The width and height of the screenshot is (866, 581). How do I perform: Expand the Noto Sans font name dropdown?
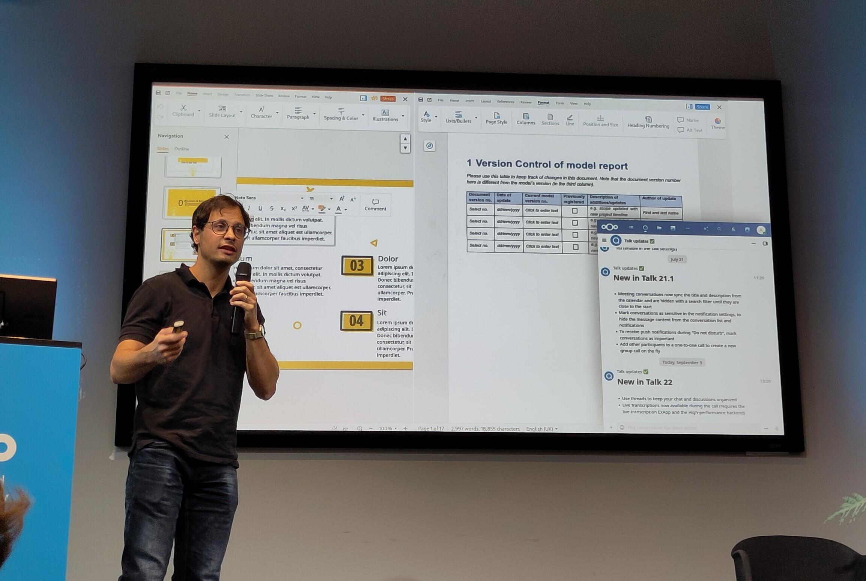[x=302, y=198]
